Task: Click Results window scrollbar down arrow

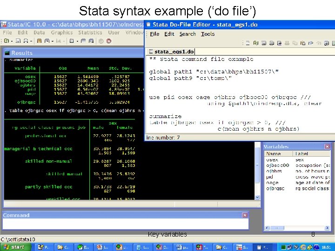Action: [x=257, y=198]
